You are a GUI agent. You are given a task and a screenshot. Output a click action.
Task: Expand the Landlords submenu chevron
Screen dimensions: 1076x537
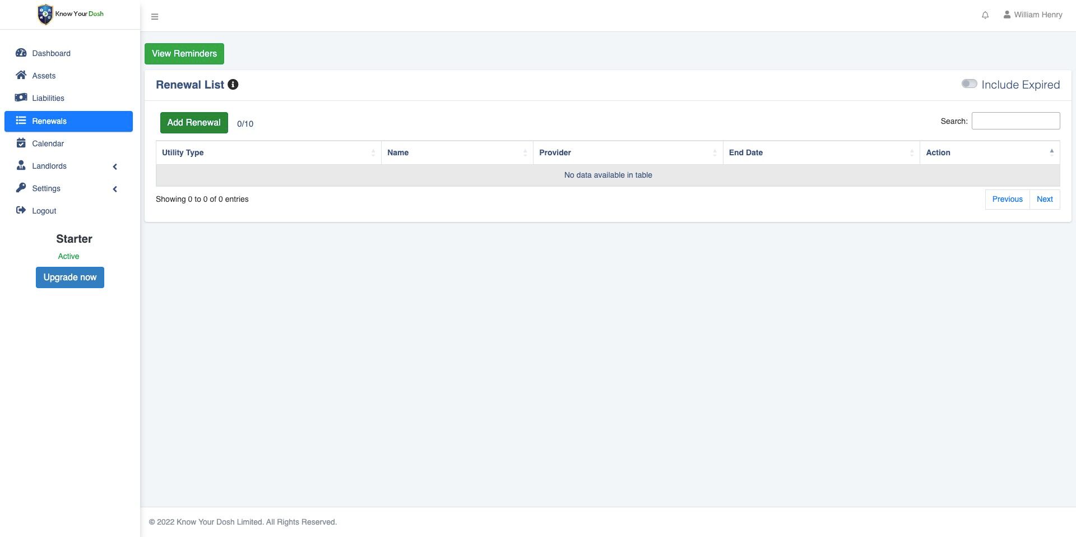click(115, 166)
